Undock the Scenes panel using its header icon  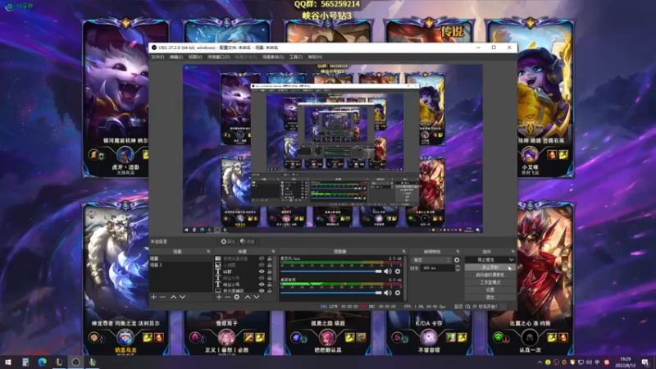[208, 252]
